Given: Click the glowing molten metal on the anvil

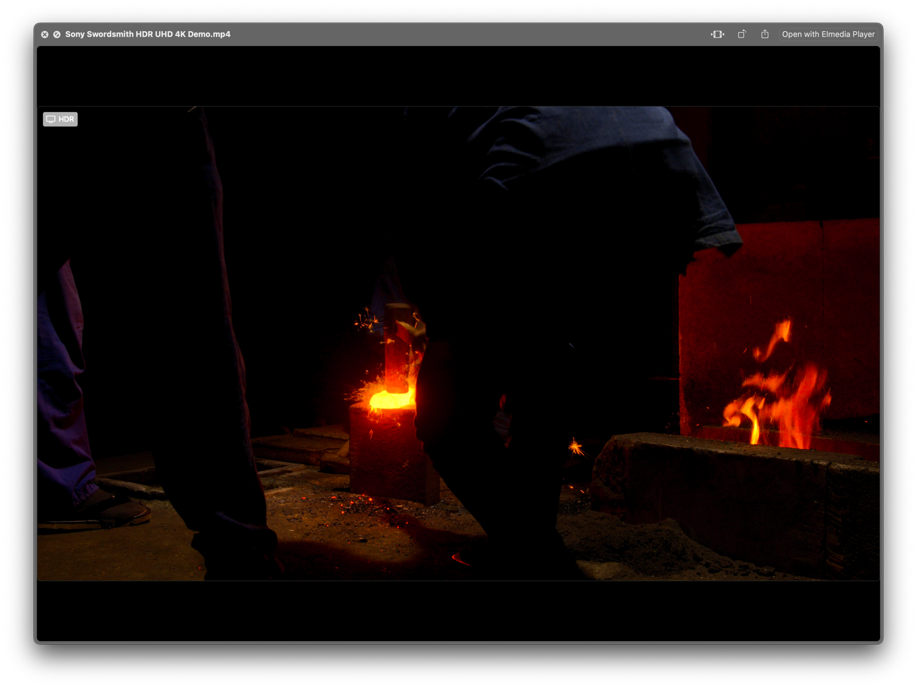Looking at the screenshot, I should tap(390, 400).
